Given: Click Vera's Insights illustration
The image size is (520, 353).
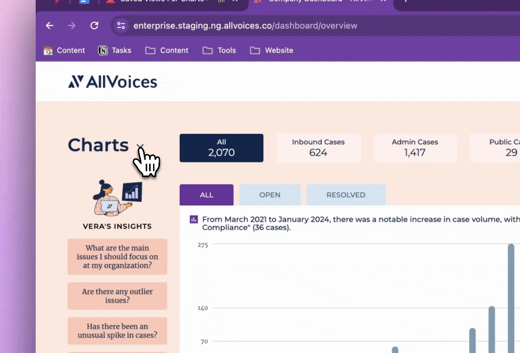Looking at the screenshot, I should coord(117,198).
